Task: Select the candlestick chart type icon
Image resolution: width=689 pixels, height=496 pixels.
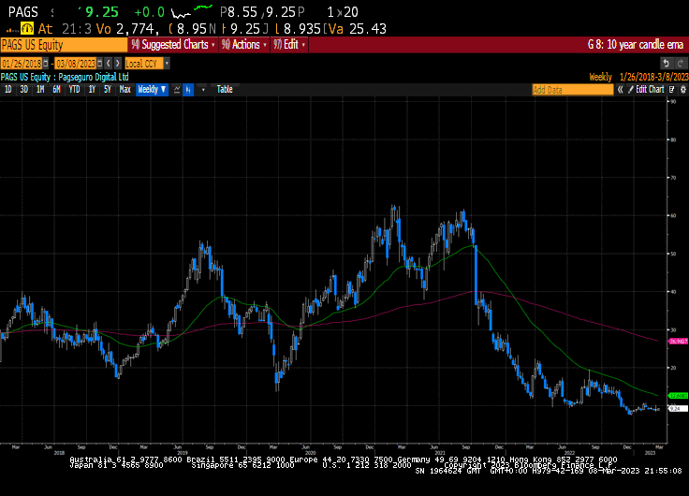Action: point(190,89)
